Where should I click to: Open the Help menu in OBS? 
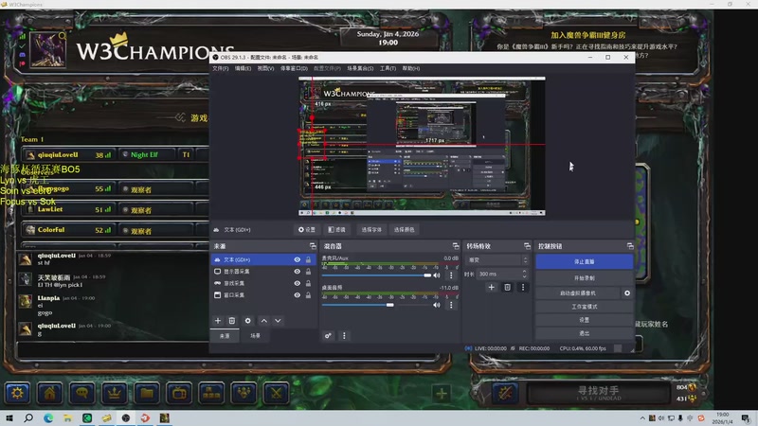(x=411, y=68)
